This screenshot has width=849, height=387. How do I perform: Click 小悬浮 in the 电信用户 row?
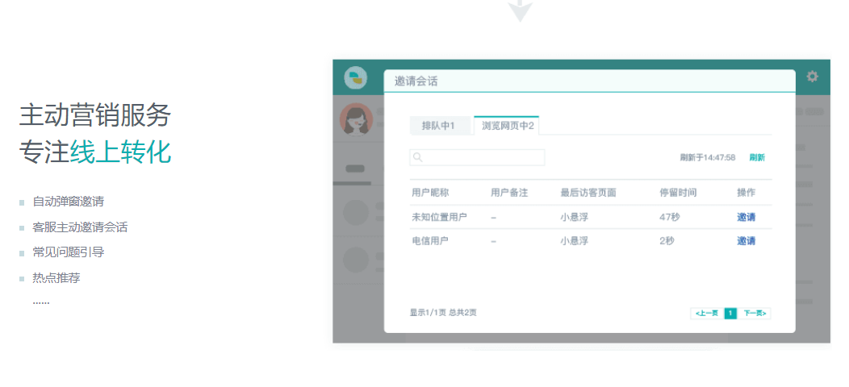pyautogui.click(x=574, y=241)
